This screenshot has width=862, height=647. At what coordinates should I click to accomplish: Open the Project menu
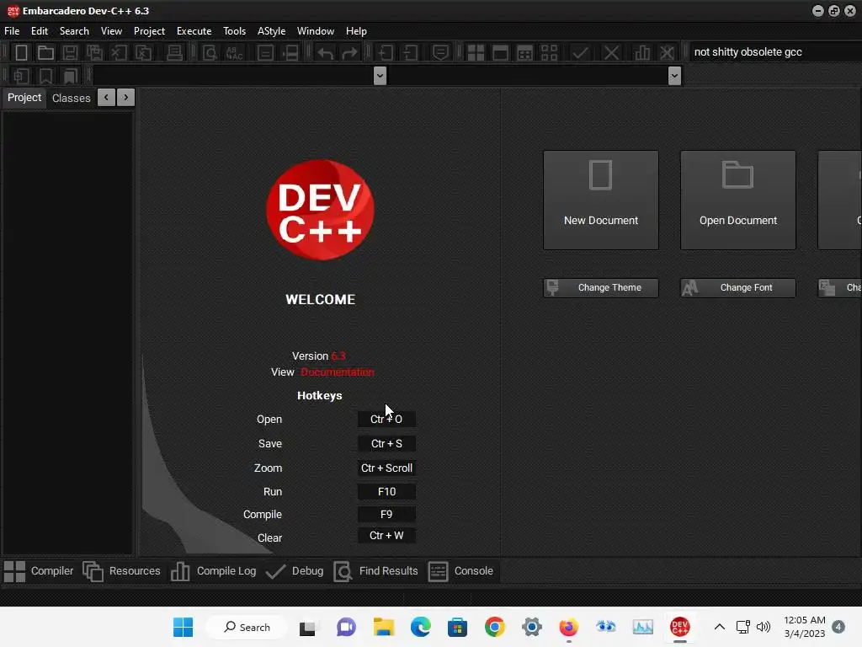click(x=149, y=31)
